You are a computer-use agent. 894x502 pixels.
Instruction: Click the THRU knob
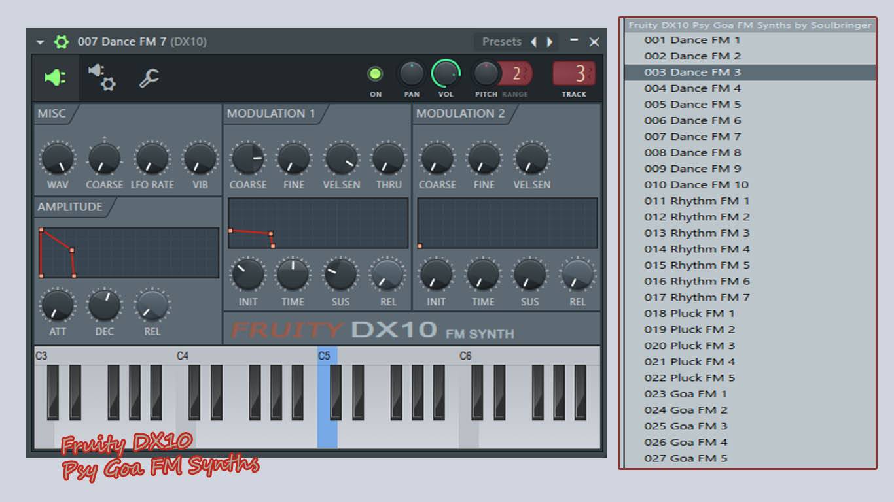(389, 159)
